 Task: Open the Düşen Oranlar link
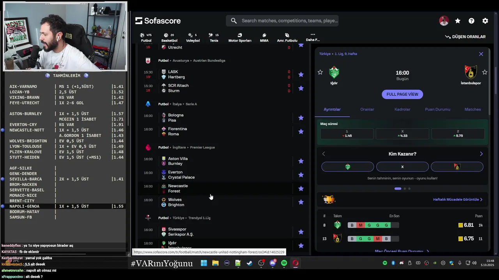pos(465,37)
